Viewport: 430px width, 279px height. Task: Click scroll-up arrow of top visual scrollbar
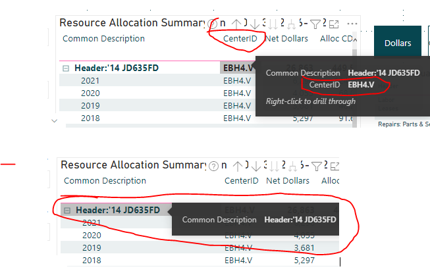(355, 40)
